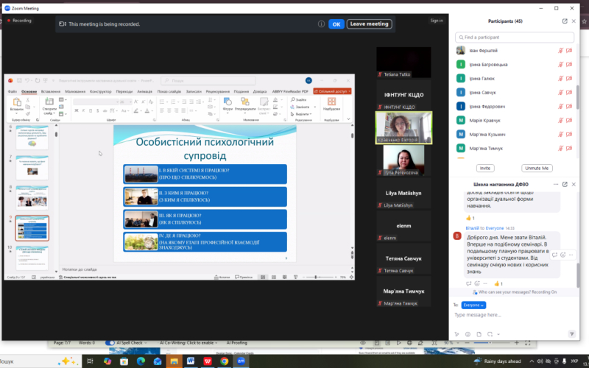589x368 pixels.
Task: Toggle microphone icon for Марія Кравчук
Action: point(560,121)
